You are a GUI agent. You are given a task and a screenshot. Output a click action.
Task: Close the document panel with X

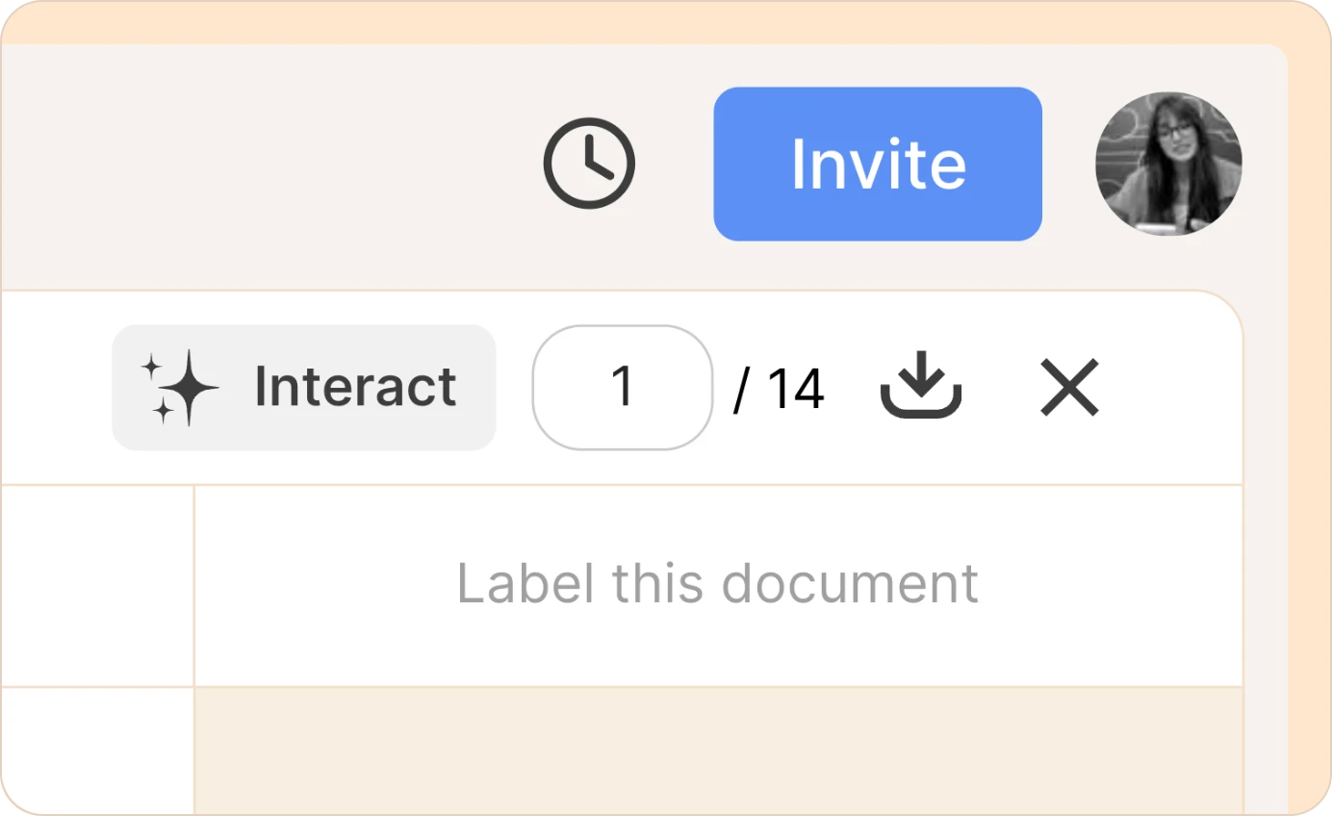(x=1069, y=387)
